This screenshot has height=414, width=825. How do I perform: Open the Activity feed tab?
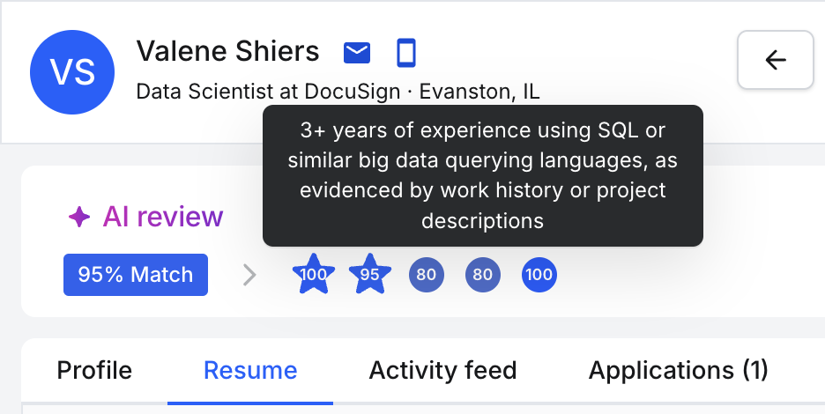coord(442,370)
